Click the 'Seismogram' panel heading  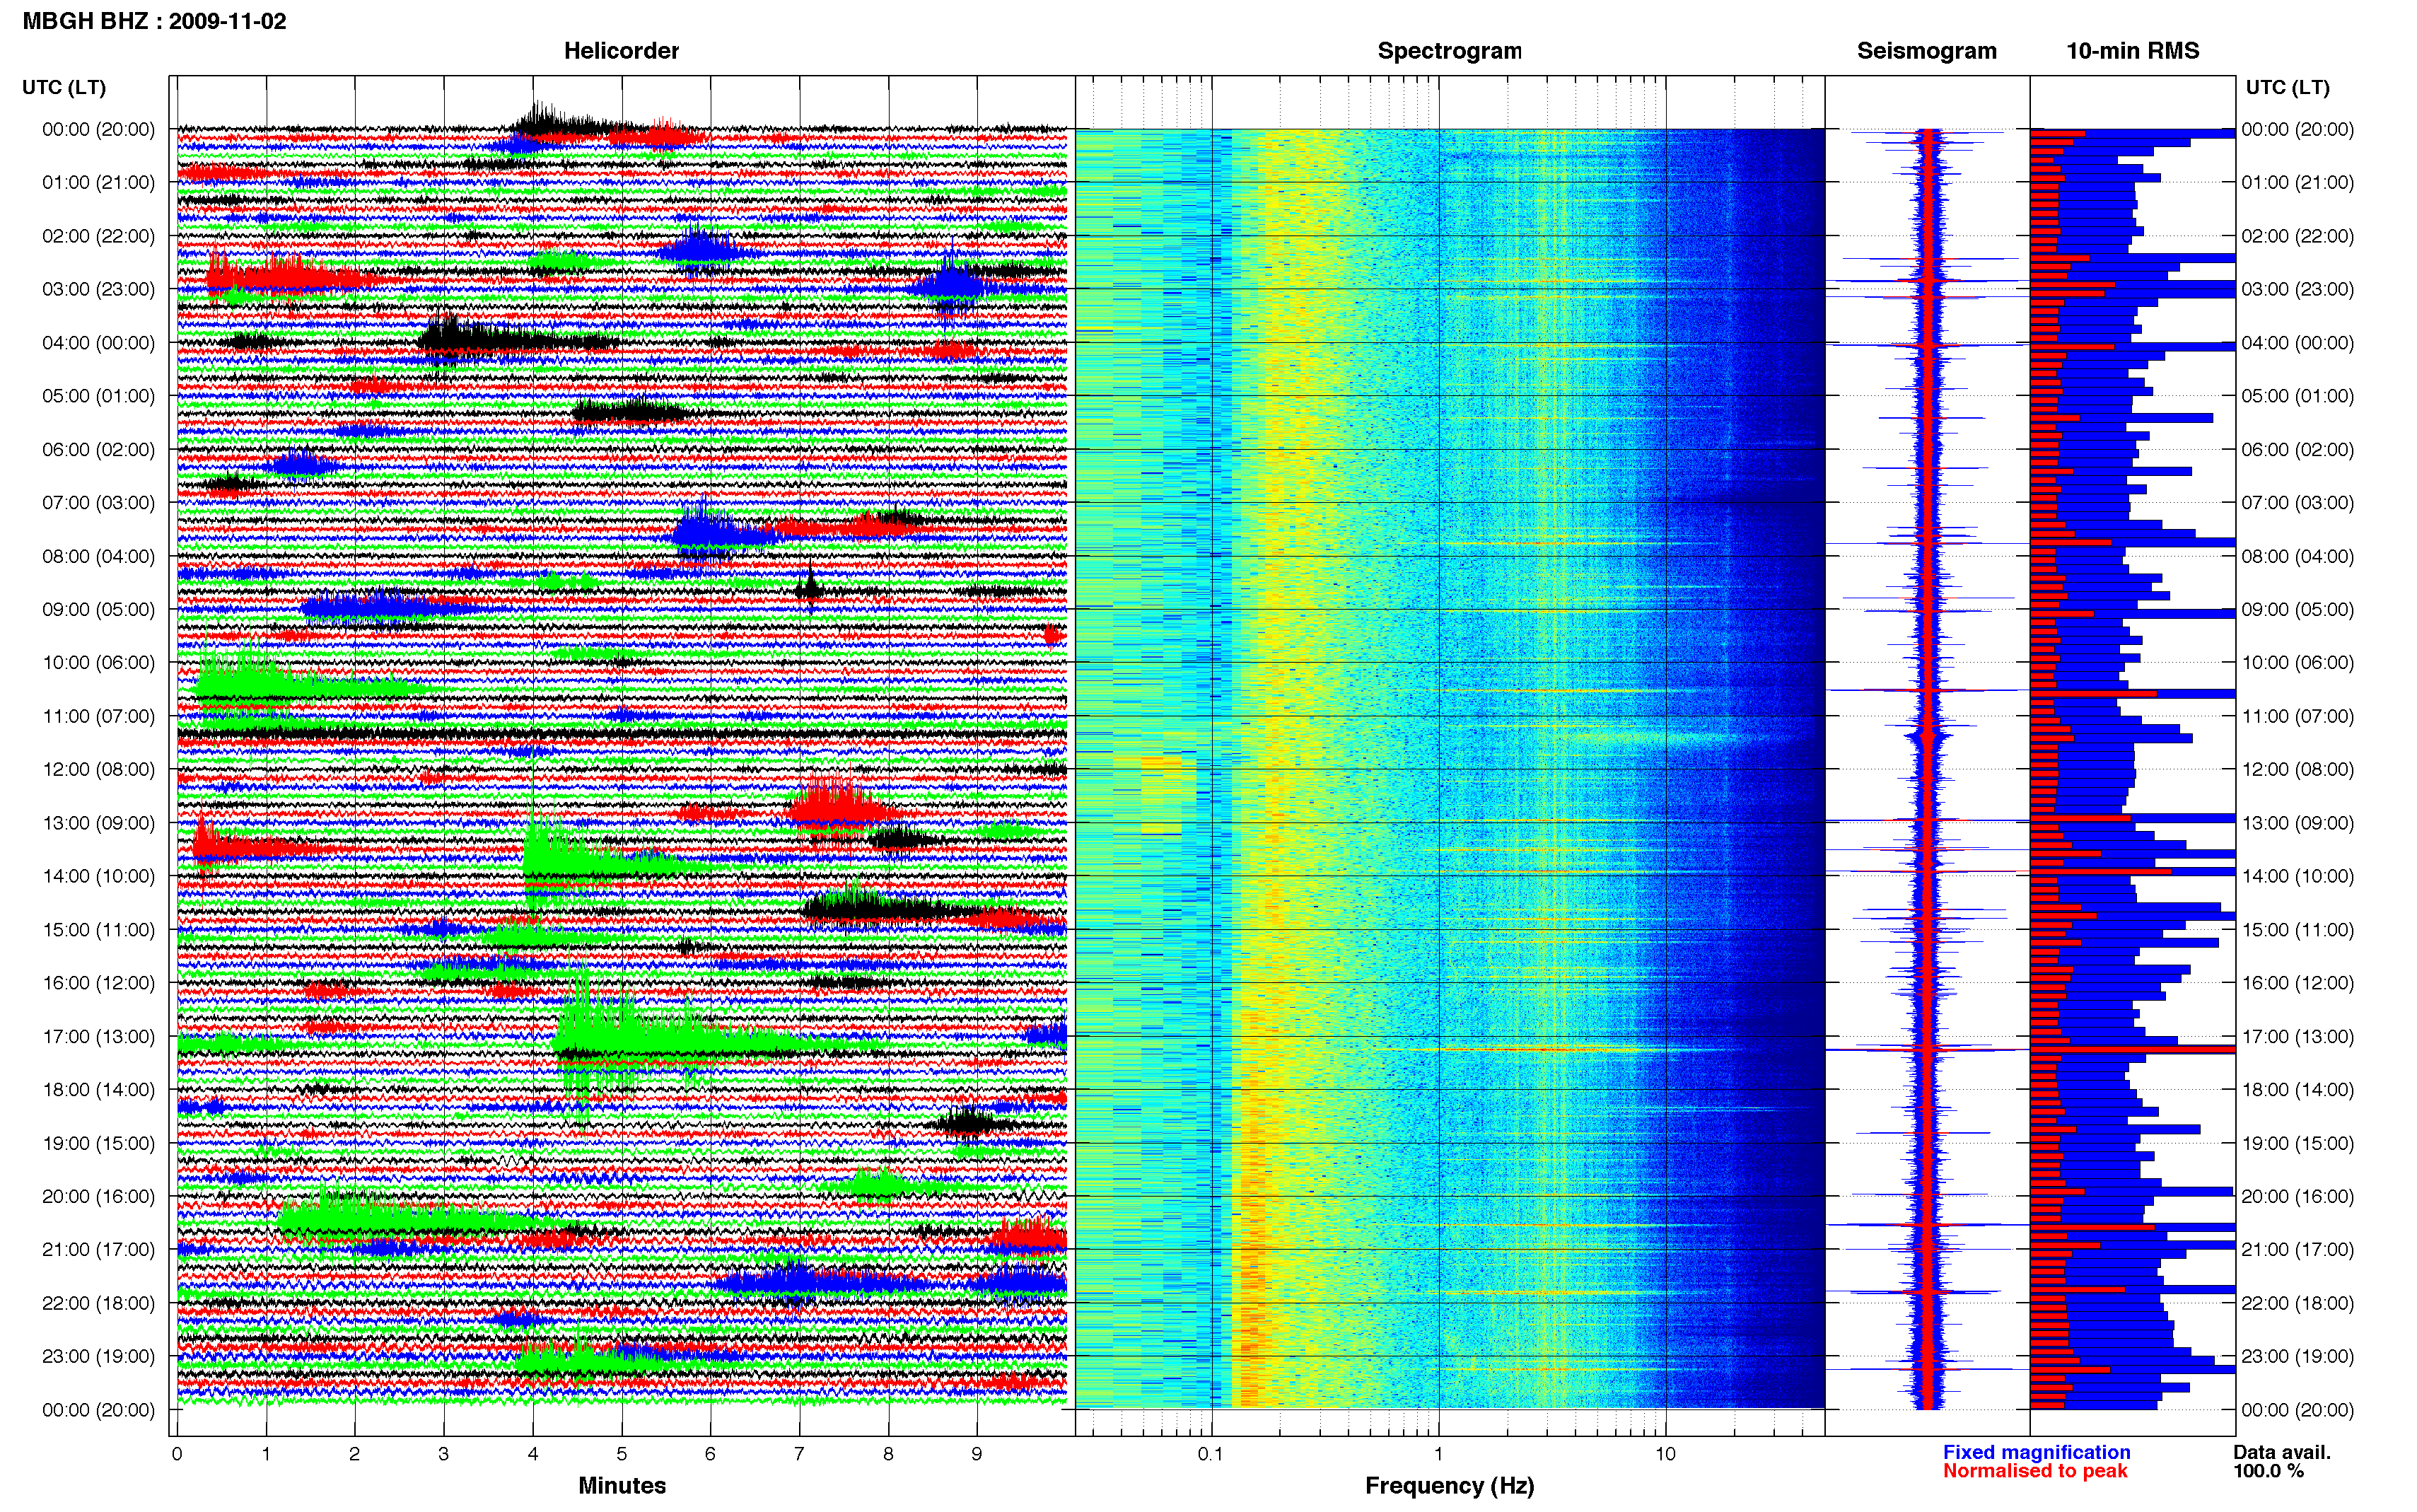click(1926, 51)
